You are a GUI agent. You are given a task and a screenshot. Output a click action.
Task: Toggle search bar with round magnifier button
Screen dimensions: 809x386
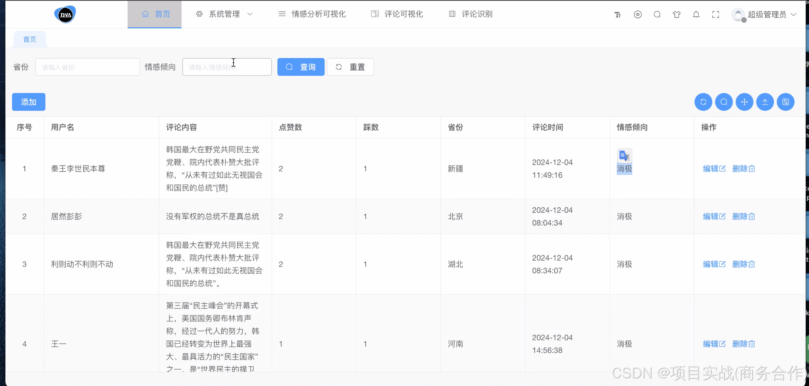[x=724, y=102]
